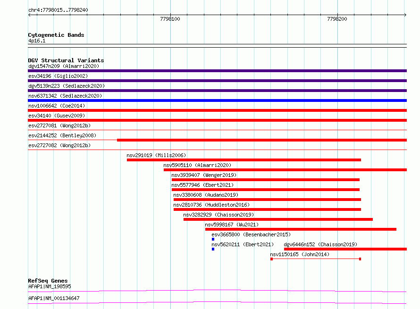Click the nsv1150165 (John2014) label
420x309 pixels.
[x=300, y=254]
